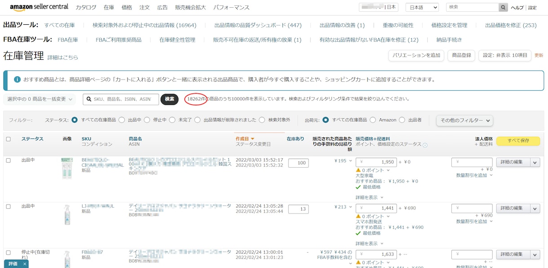548x268 pixels.
Task: Click the spray bottle thumbnail of second row
Action: tap(67, 215)
